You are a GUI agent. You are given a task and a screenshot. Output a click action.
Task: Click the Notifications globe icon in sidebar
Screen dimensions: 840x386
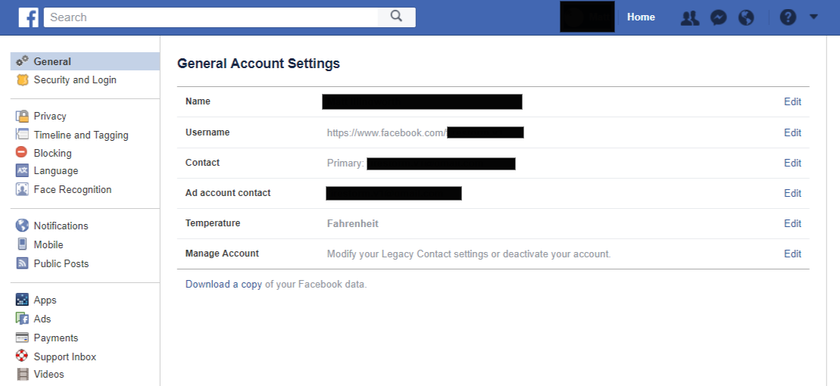click(22, 226)
